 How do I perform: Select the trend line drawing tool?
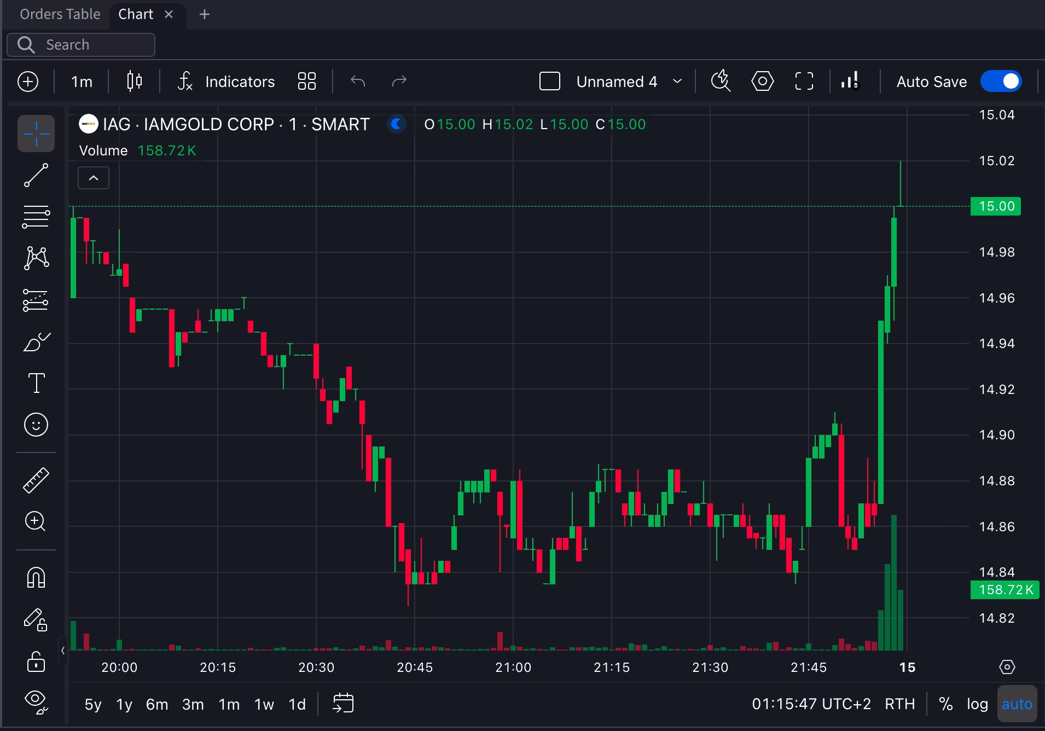click(x=36, y=175)
